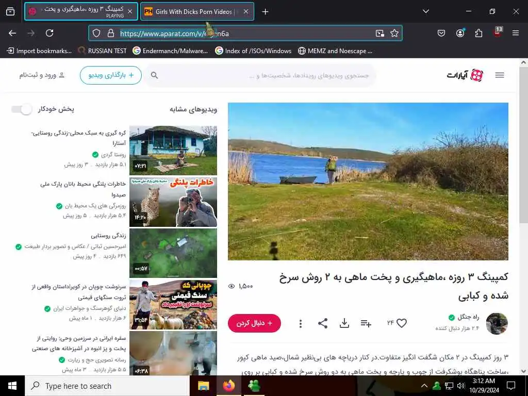Open راه جنگل channel avatar
Image resolution: width=528 pixels, height=396 pixels.
[497, 323]
